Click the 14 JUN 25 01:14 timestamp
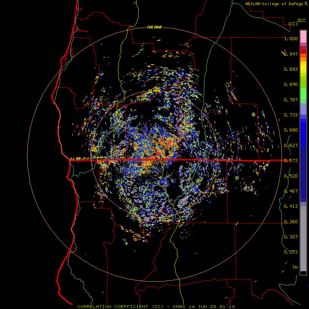Screen dimensions: 309x309 (212, 307)
